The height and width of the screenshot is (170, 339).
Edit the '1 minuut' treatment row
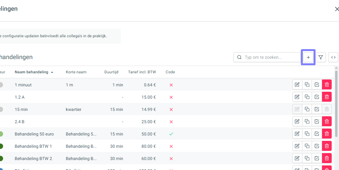pos(297,85)
